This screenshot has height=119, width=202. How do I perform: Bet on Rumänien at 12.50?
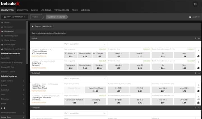coord(99,67)
